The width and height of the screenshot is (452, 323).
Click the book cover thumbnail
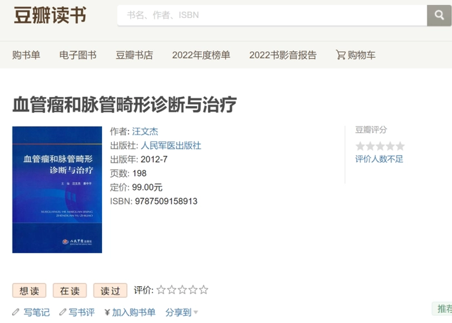point(57,189)
